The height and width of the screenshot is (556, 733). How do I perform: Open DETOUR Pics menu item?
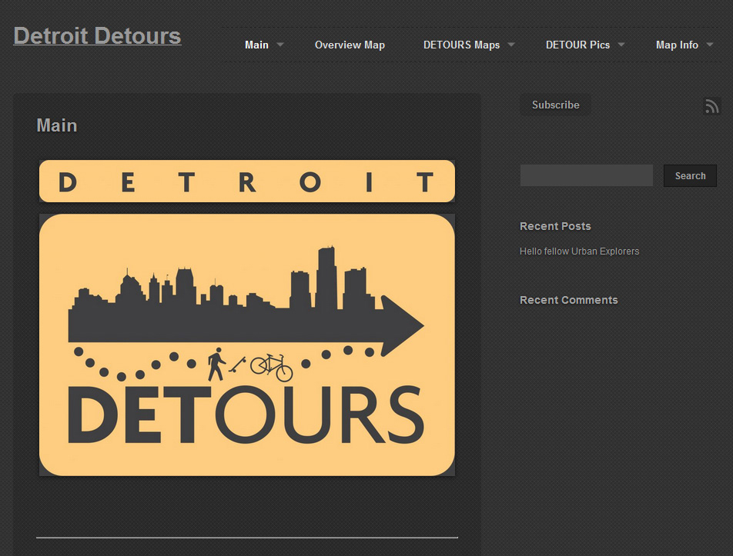click(577, 45)
